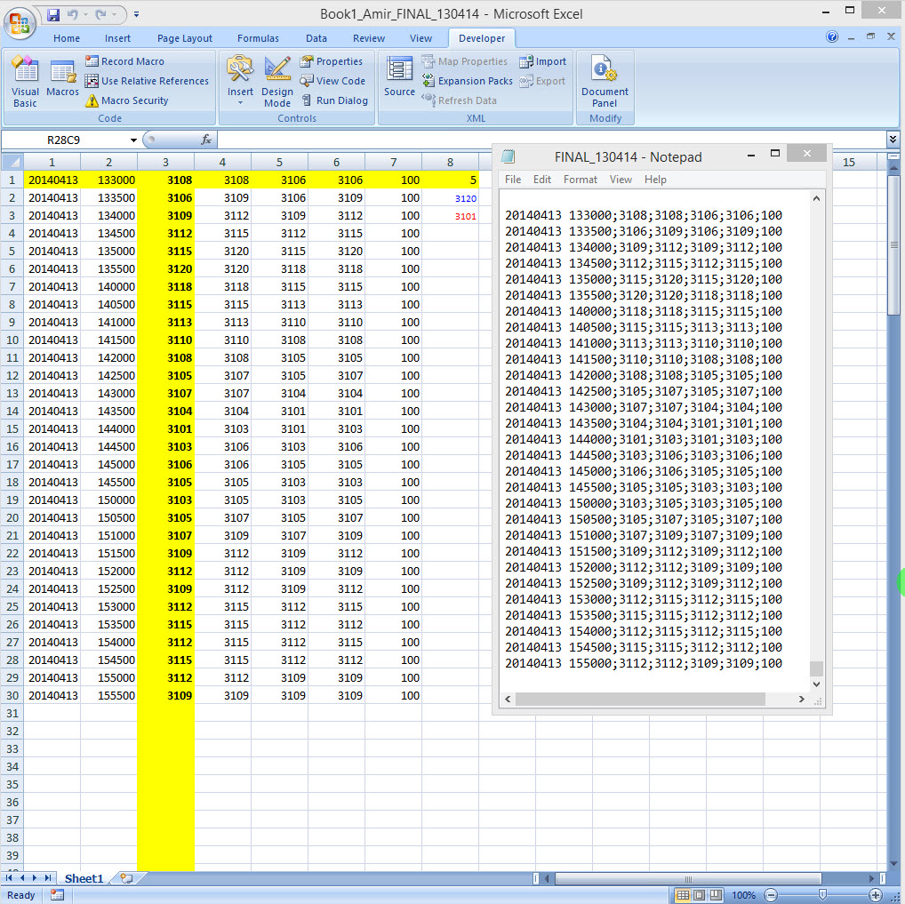Open Customize Quick Access Toolbar dropdown
The width and height of the screenshot is (905, 904).
pyautogui.click(x=136, y=14)
